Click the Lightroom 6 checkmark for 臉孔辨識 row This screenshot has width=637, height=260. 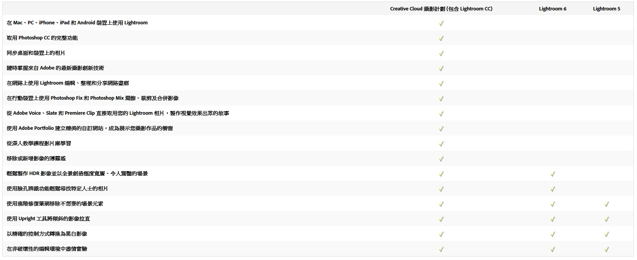[x=553, y=189]
